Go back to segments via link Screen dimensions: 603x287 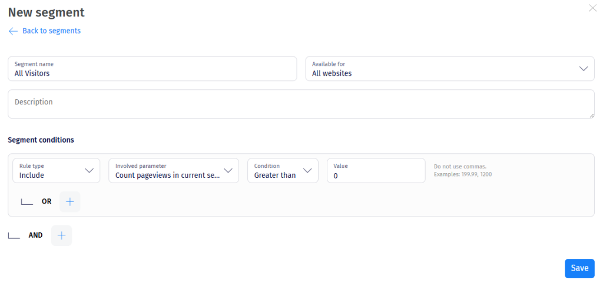51,31
